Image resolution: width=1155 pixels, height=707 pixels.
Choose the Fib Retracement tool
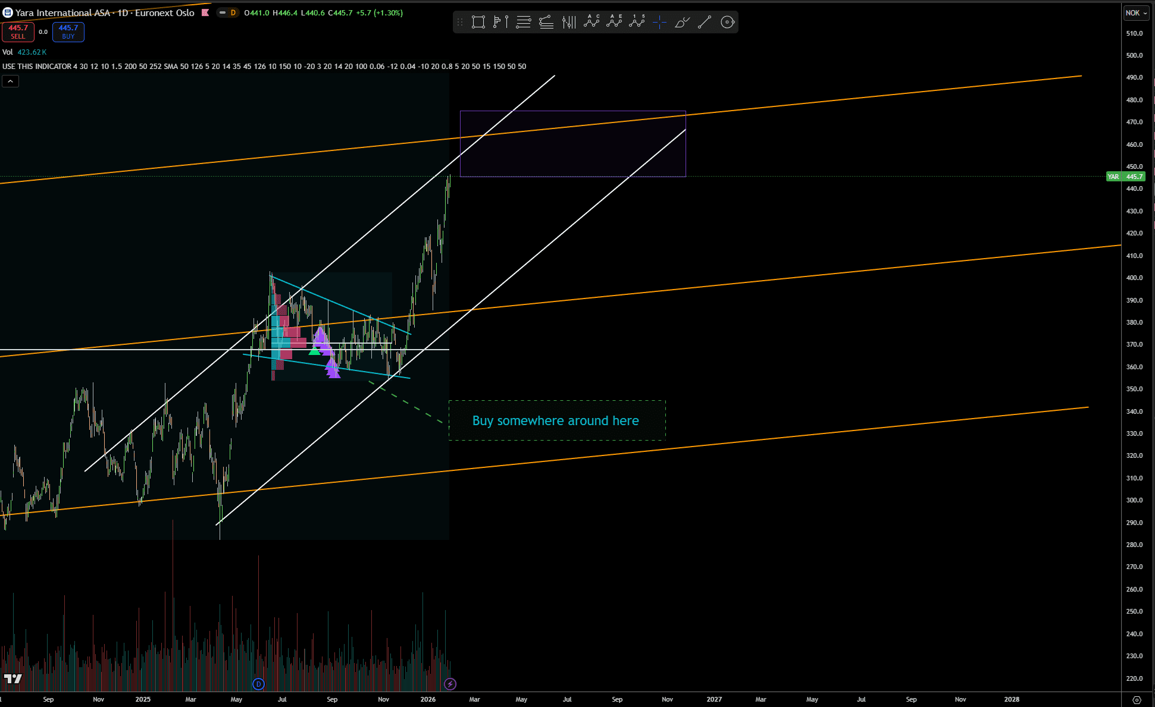524,23
